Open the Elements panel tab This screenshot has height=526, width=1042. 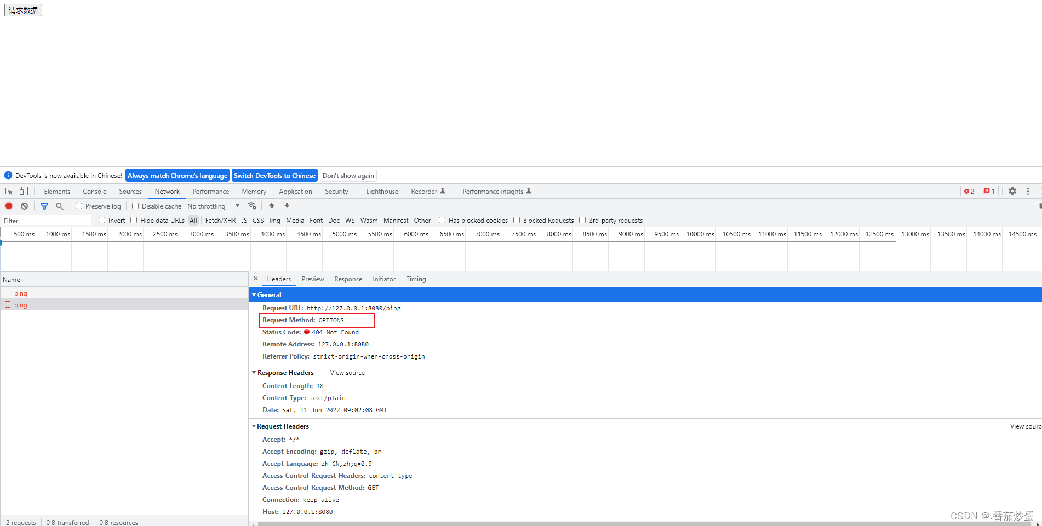pyautogui.click(x=57, y=191)
